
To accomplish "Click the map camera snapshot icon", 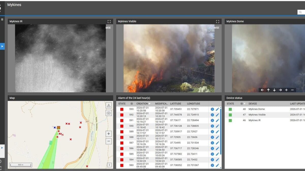I will 109,113.
